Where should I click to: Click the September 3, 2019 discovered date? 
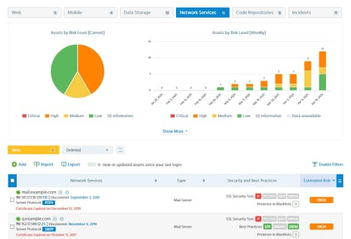(85, 198)
